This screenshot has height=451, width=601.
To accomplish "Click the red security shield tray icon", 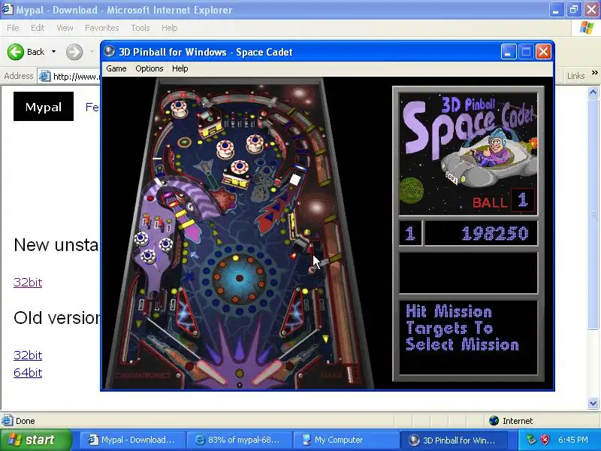I will pos(545,440).
